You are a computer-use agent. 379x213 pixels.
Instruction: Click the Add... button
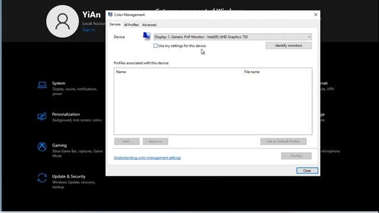click(127, 141)
